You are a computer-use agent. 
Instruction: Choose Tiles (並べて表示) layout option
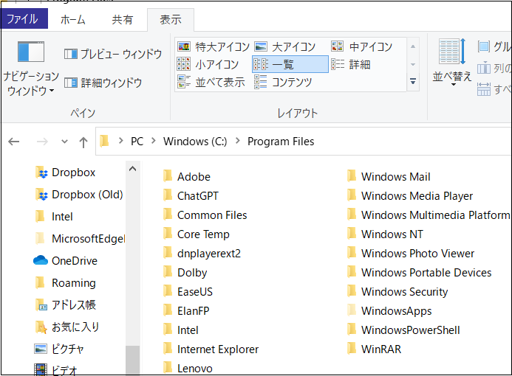[212, 82]
